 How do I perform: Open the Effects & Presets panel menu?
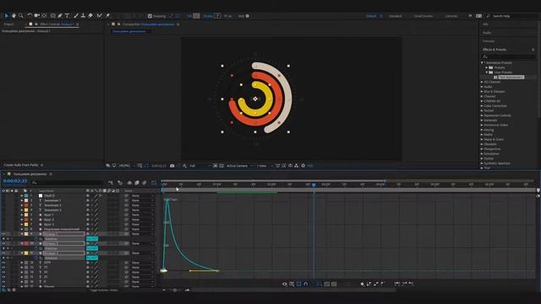click(x=533, y=50)
